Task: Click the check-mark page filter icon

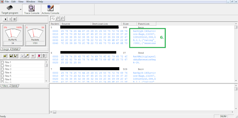Action: click(22, 56)
